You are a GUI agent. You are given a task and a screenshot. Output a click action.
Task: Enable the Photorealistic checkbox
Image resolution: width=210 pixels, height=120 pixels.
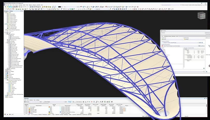[9, 81]
